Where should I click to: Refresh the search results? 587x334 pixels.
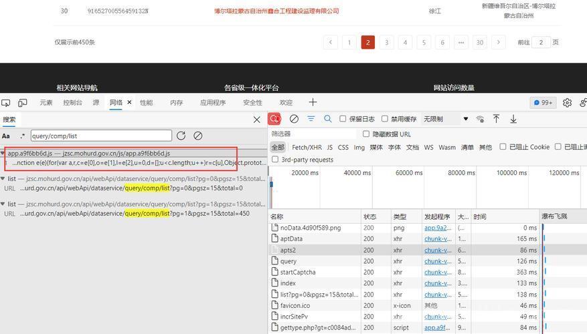(181, 136)
